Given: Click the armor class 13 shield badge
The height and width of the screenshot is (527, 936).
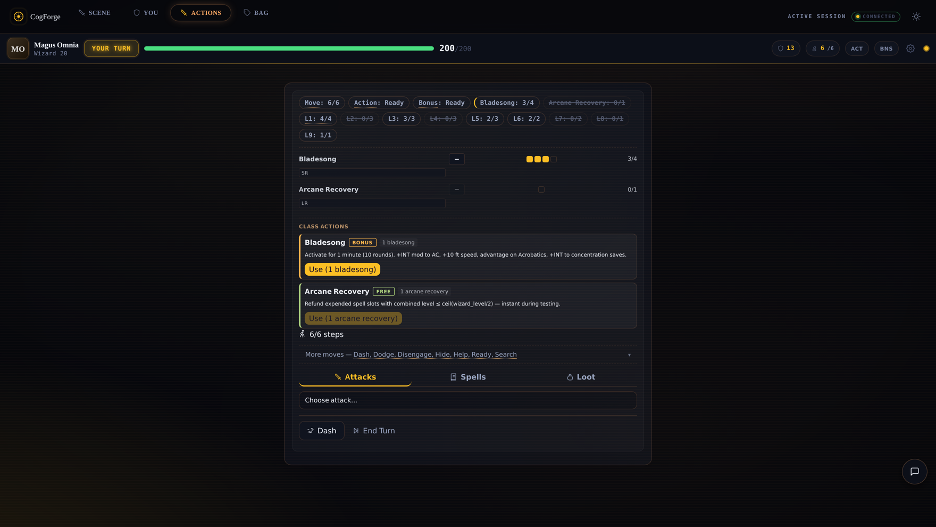Looking at the screenshot, I should (x=785, y=48).
